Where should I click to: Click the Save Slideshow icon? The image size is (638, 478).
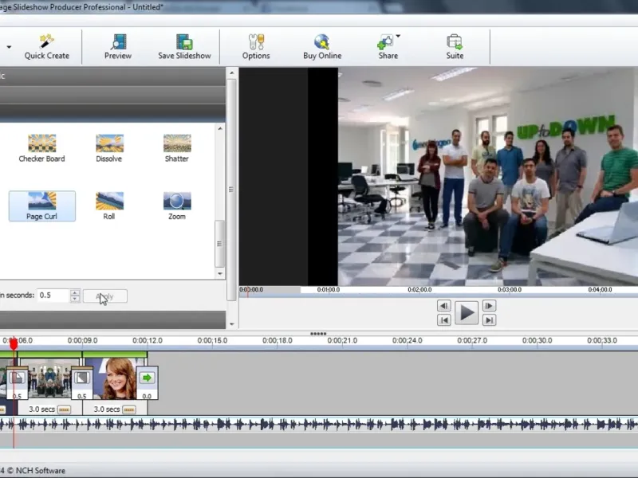(184, 41)
